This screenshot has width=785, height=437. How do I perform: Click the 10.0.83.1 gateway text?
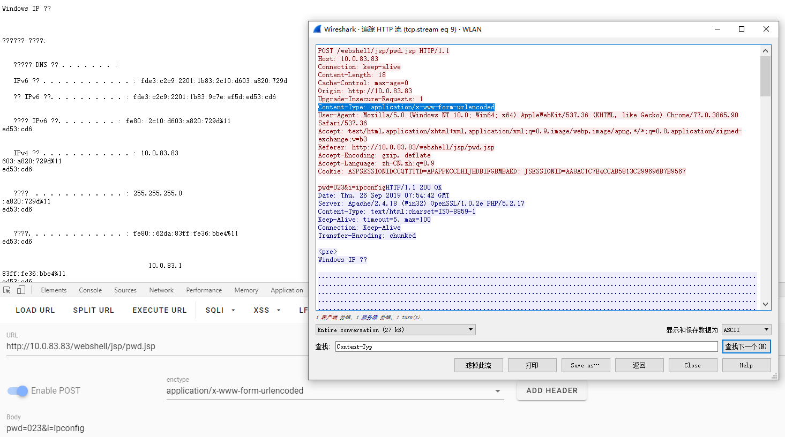click(165, 266)
